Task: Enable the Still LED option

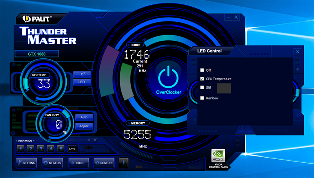Action: pos(202,87)
